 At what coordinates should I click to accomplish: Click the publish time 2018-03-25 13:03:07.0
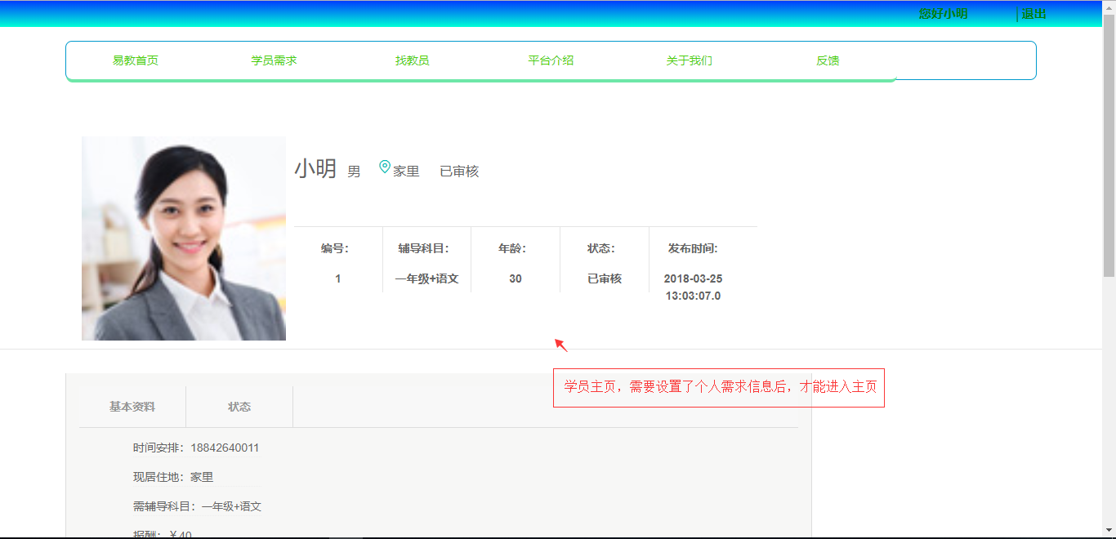point(693,287)
